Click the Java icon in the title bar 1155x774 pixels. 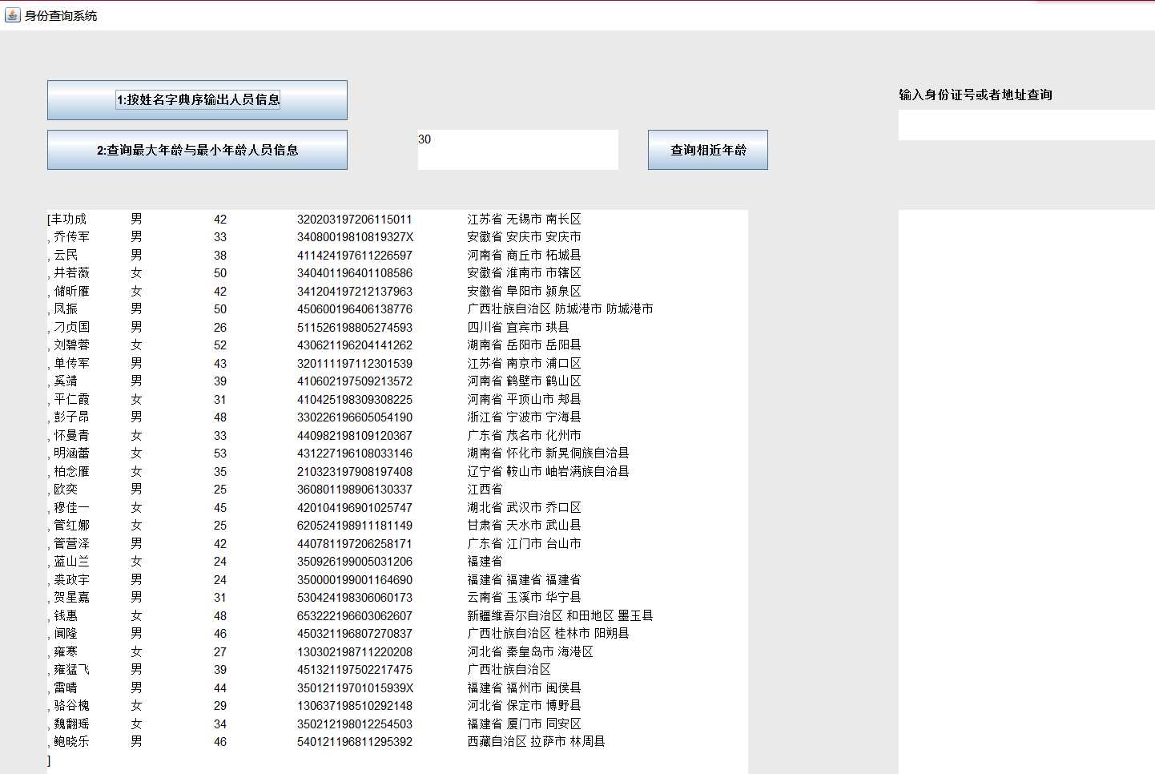(x=12, y=15)
